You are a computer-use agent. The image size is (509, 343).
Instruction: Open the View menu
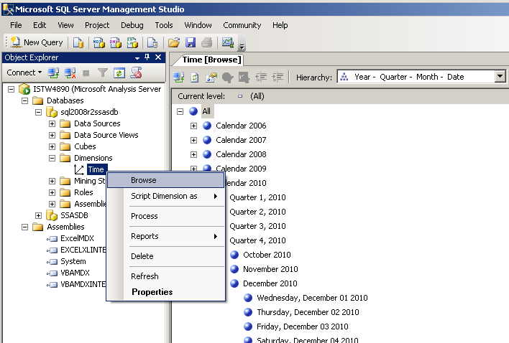[x=65, y=25]
